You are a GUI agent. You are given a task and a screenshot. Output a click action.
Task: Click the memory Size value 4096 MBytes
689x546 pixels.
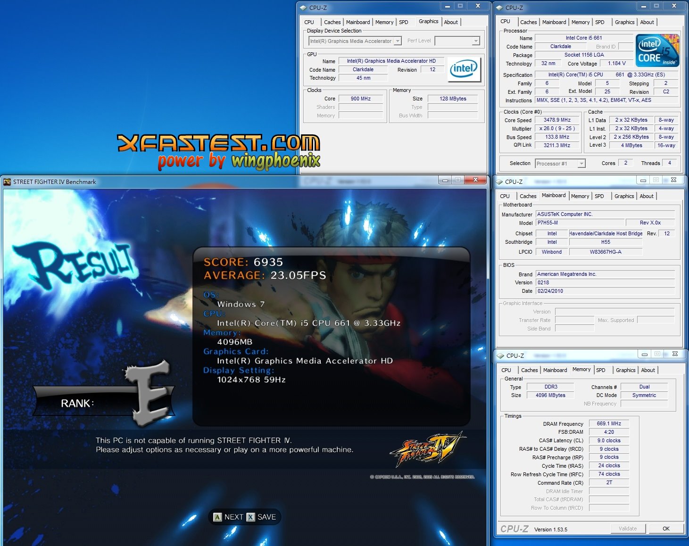coord(551,395)
